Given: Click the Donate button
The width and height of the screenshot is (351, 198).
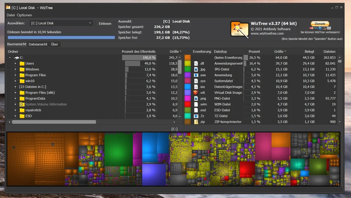Looking at the screenshot, I should (x=320, y=23).
